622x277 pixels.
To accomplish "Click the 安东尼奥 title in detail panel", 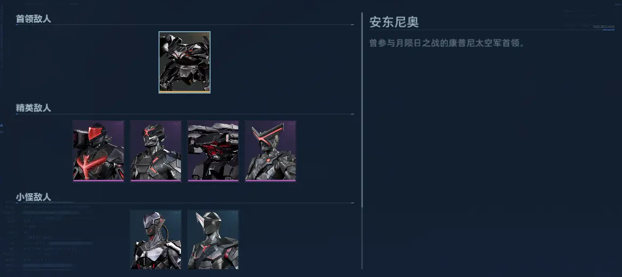I will point(394,22).
